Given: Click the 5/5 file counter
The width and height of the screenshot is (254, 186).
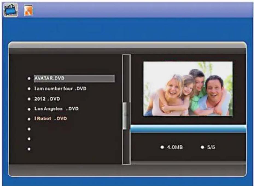Looking at the screenshot, I should (x=211, y=147).
